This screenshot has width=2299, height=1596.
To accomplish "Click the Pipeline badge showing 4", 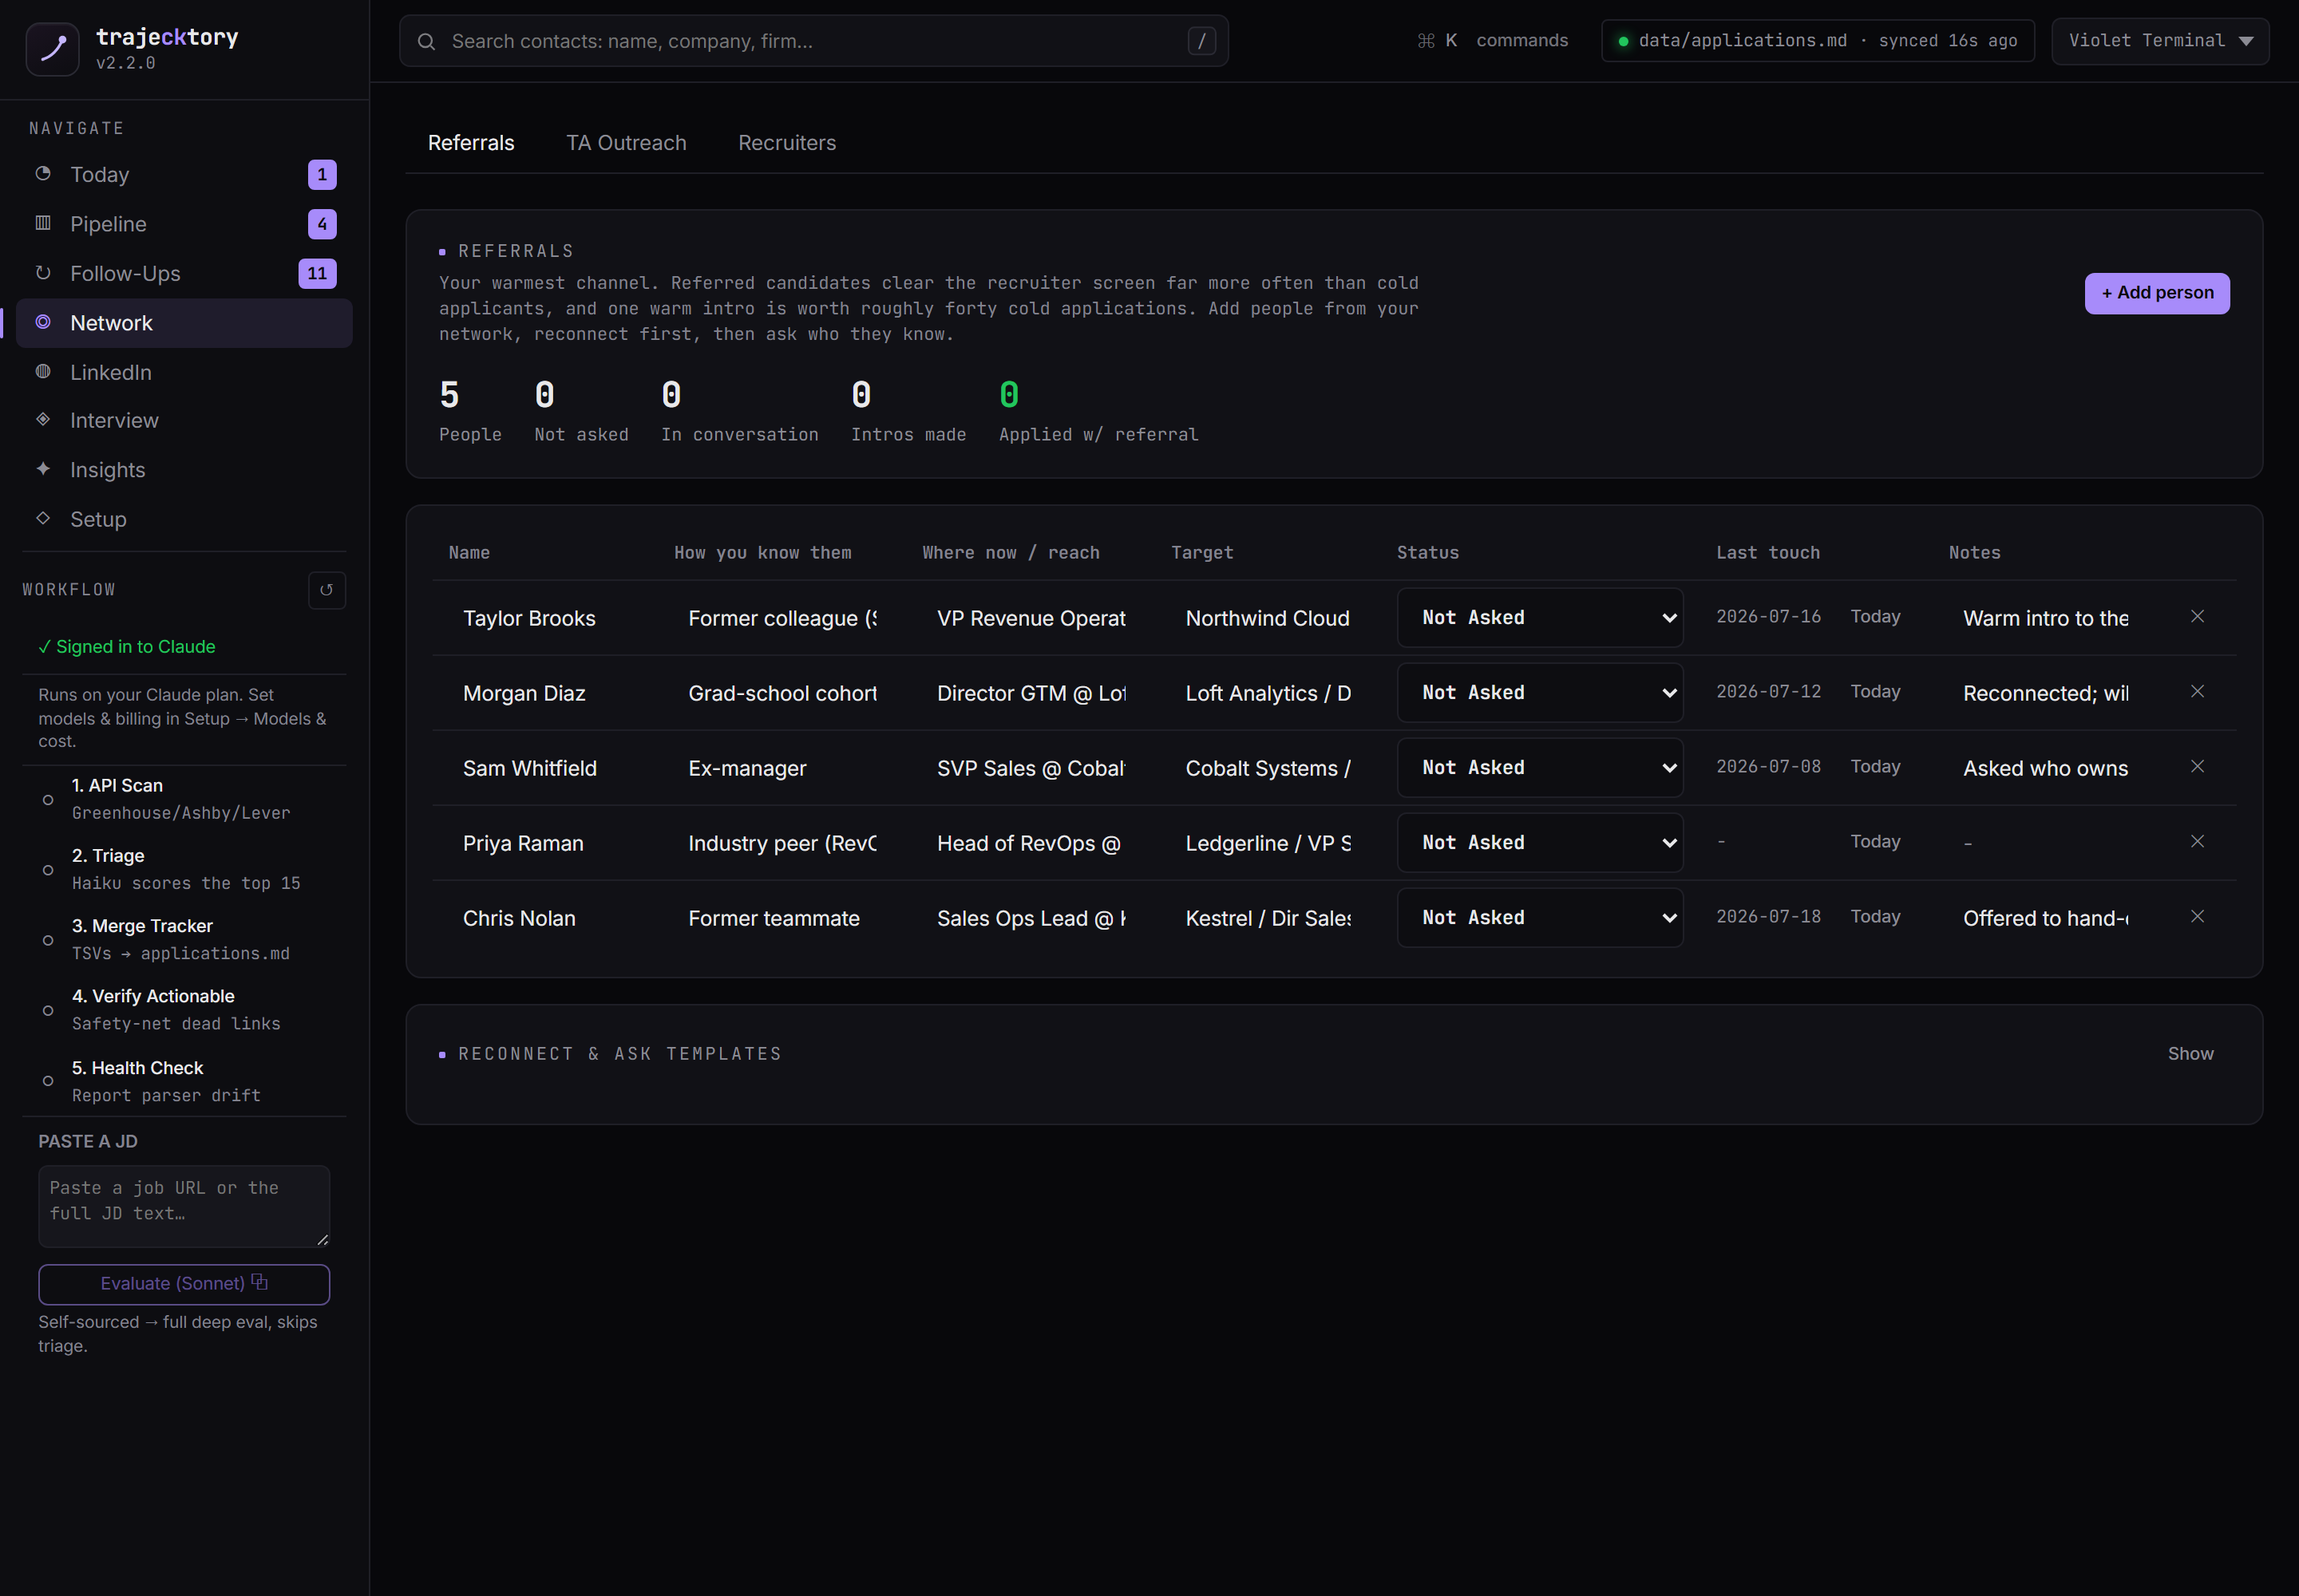I will pyautogui.click(x=322, y=224).
